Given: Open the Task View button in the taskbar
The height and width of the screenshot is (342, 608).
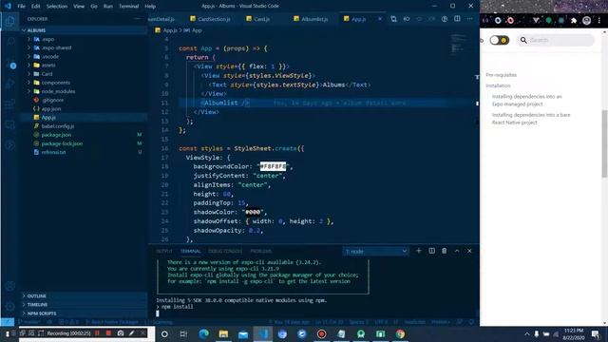Looking at the screenshot, I should tap(183, 333).
